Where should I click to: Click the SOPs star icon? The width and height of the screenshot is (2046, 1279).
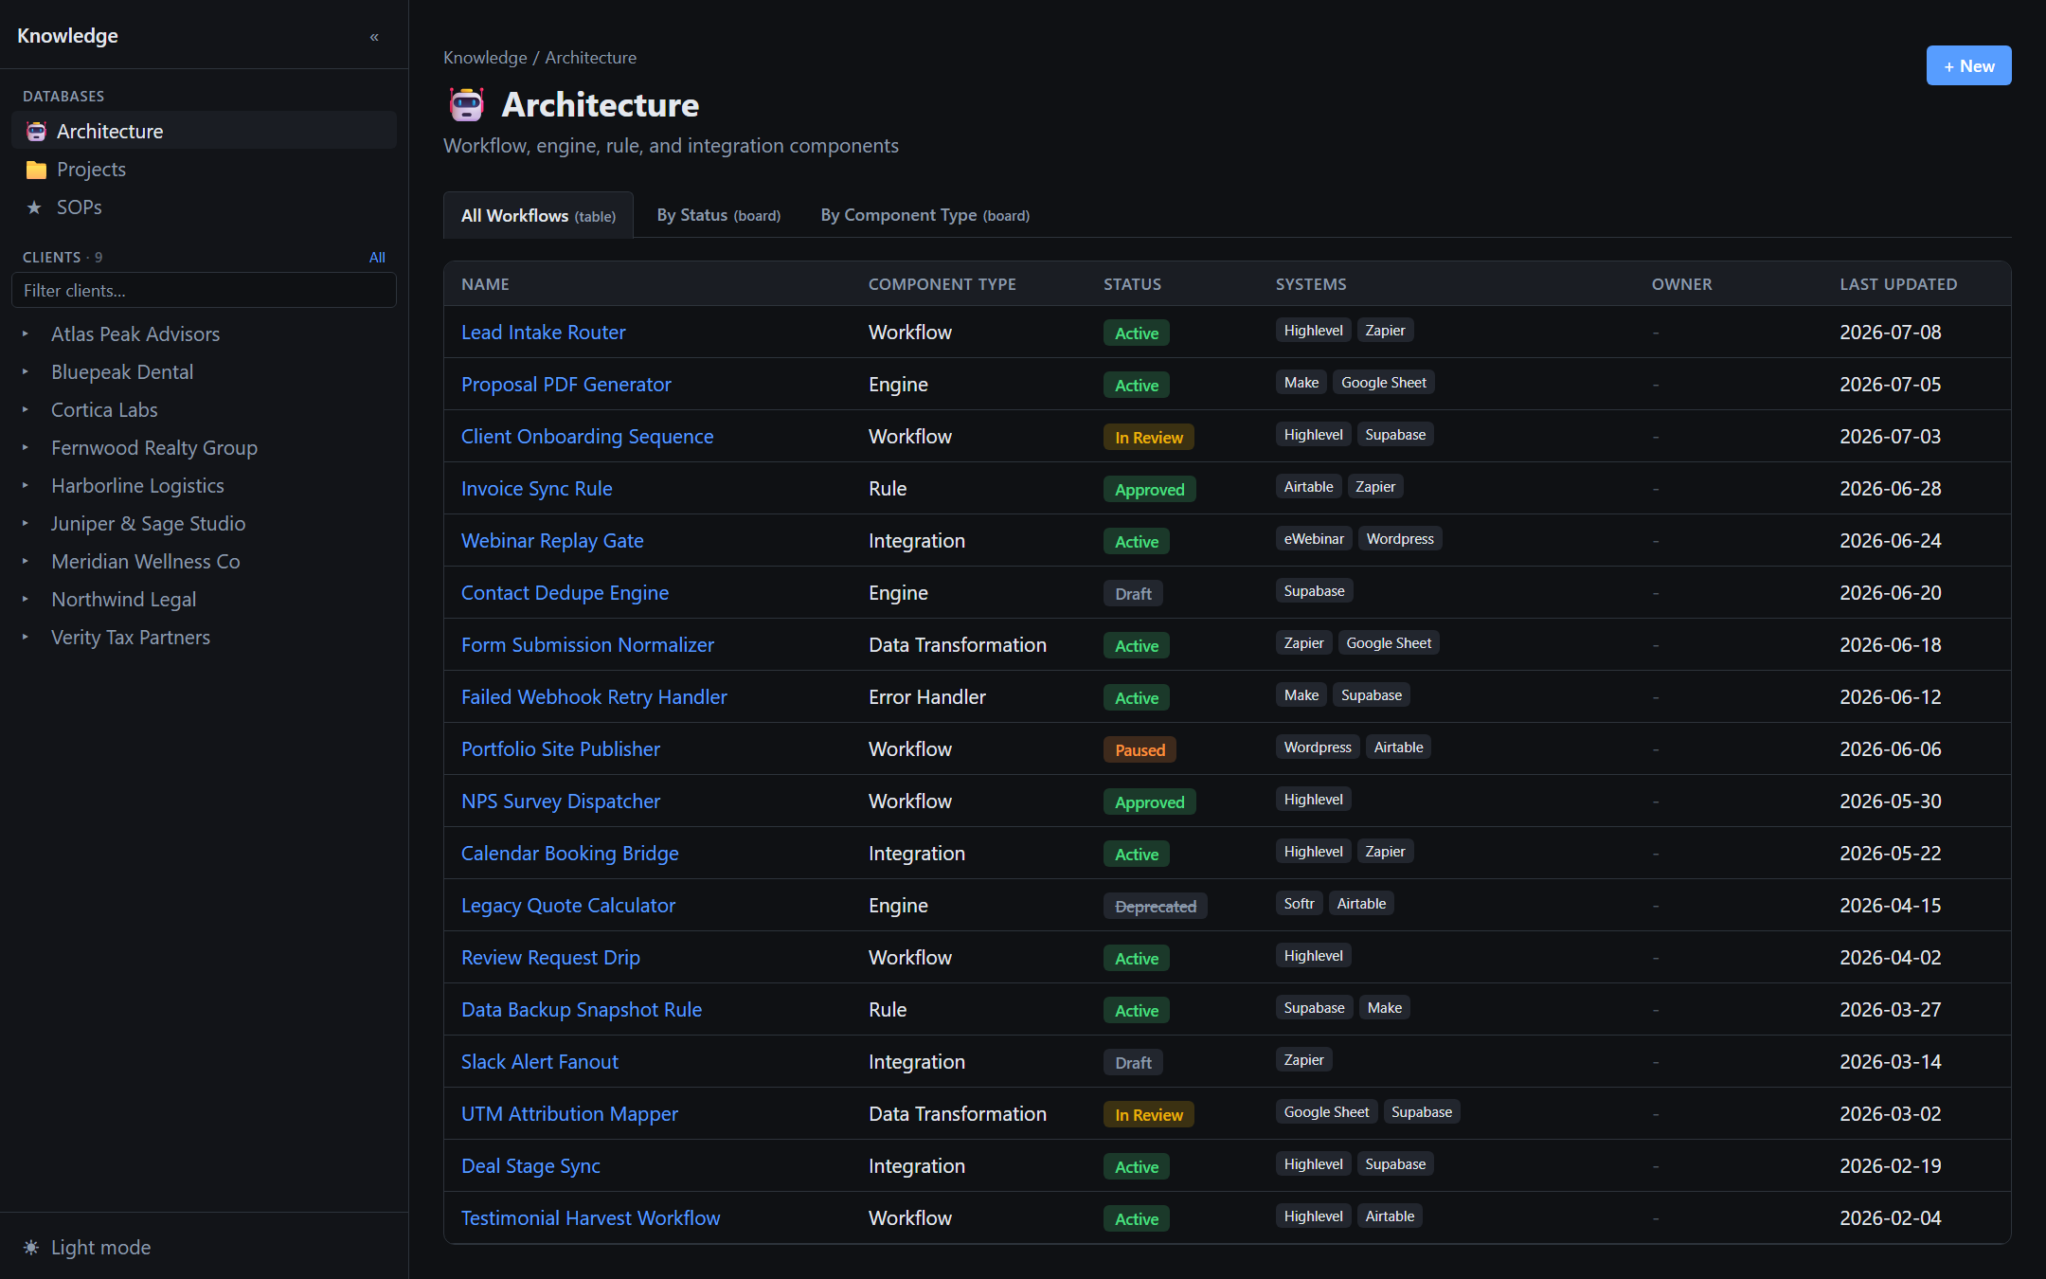[34, 207]
